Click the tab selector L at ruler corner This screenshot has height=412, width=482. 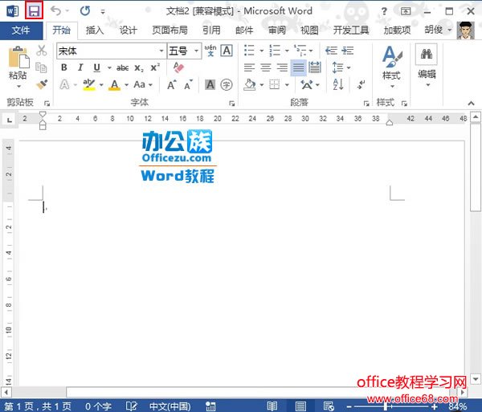tap(9, 120)
